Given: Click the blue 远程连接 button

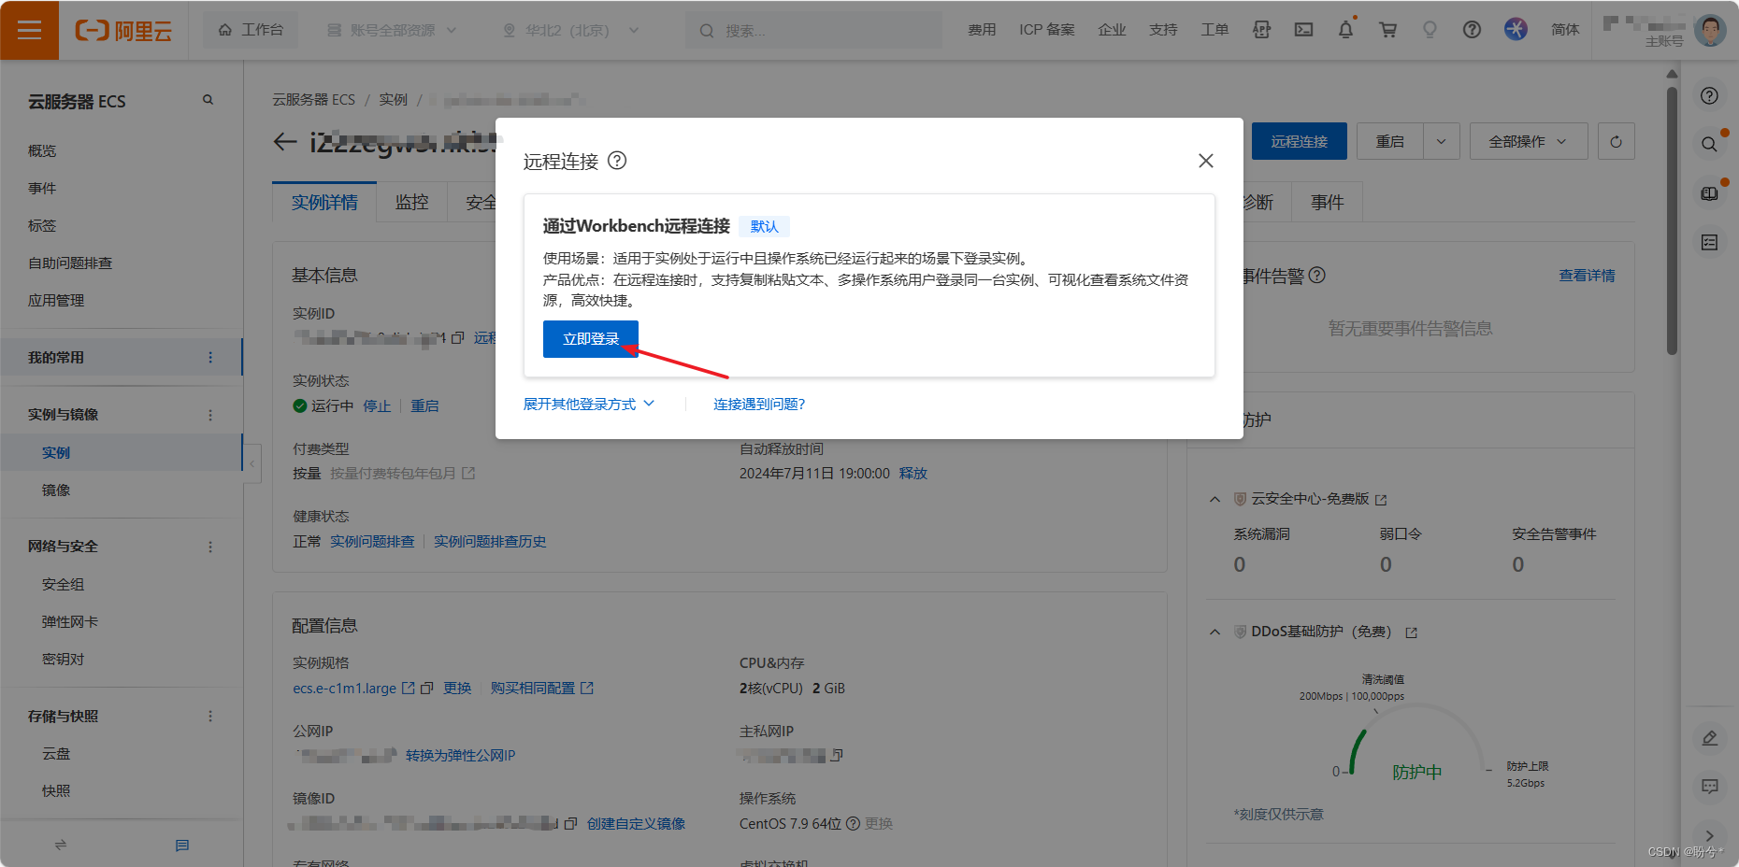Looking at the screenshot, I should 1300,141.
